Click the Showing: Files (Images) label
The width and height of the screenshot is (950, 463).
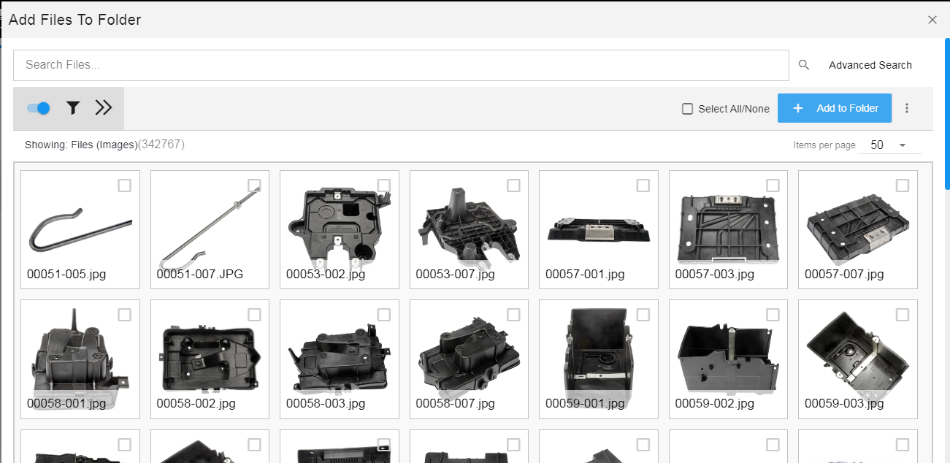[81, 145]
